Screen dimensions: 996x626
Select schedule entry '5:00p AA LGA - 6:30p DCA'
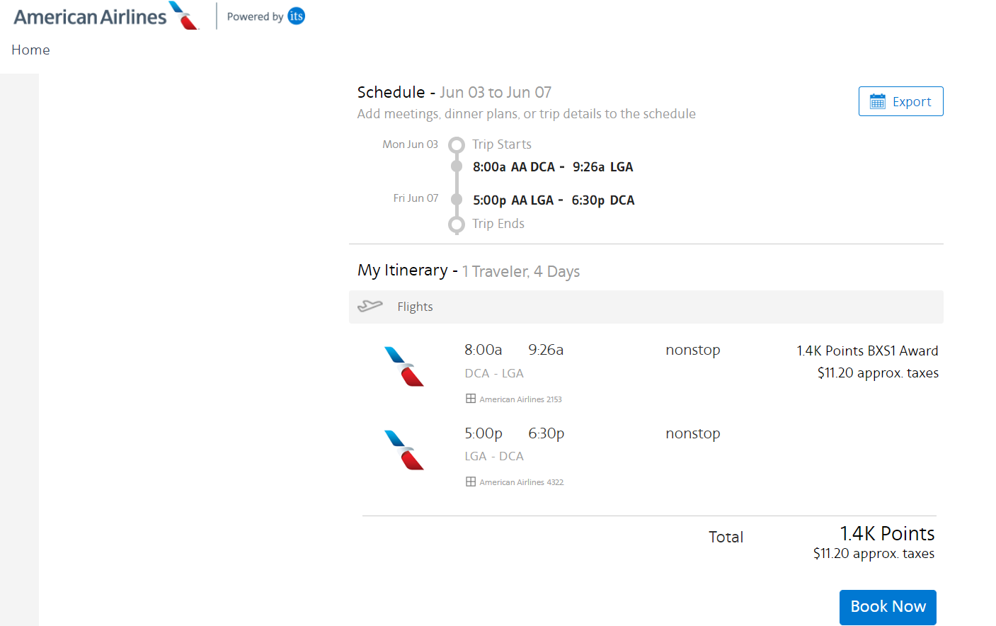[x=554, y=200]
